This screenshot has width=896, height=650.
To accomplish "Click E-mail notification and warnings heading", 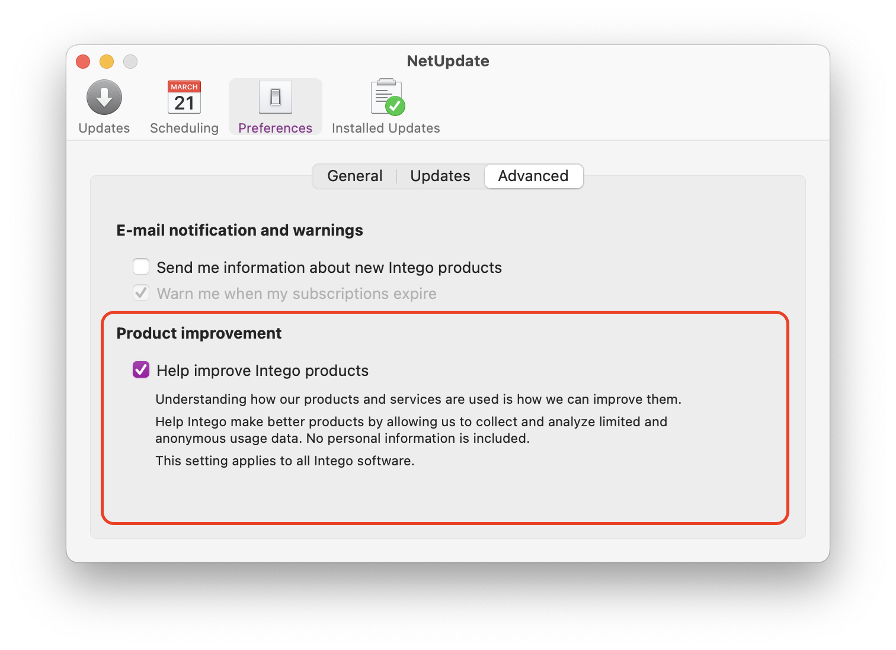I will (239, 230).
